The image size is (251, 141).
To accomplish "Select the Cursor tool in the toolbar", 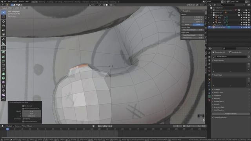I will (4, 17).
